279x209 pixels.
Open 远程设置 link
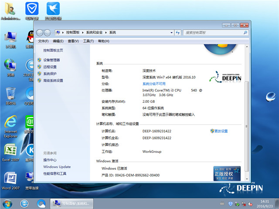pyautogui.click(x=50, y=67)
